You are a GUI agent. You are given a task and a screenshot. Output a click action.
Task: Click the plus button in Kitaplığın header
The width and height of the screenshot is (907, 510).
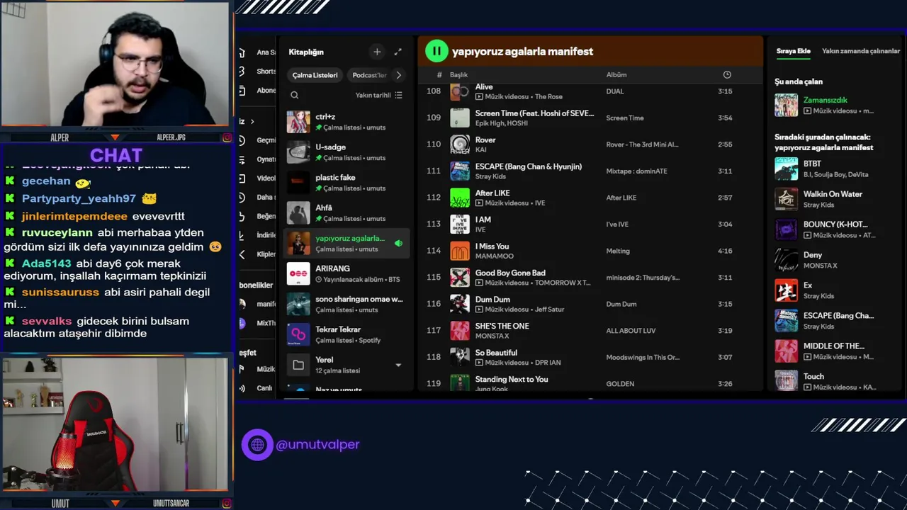[377, 52]
